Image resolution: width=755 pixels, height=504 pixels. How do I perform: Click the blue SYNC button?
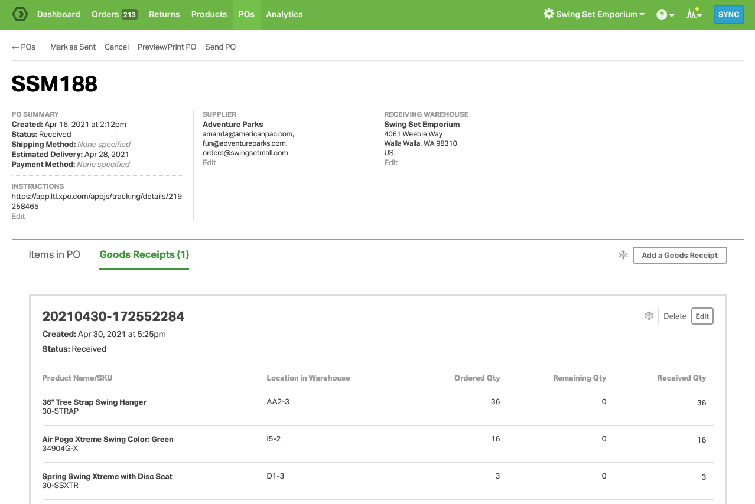tap(728, 15)
